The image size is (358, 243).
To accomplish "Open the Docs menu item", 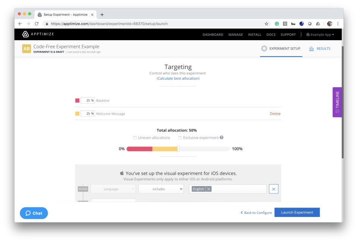I will [x=271, y=35].
